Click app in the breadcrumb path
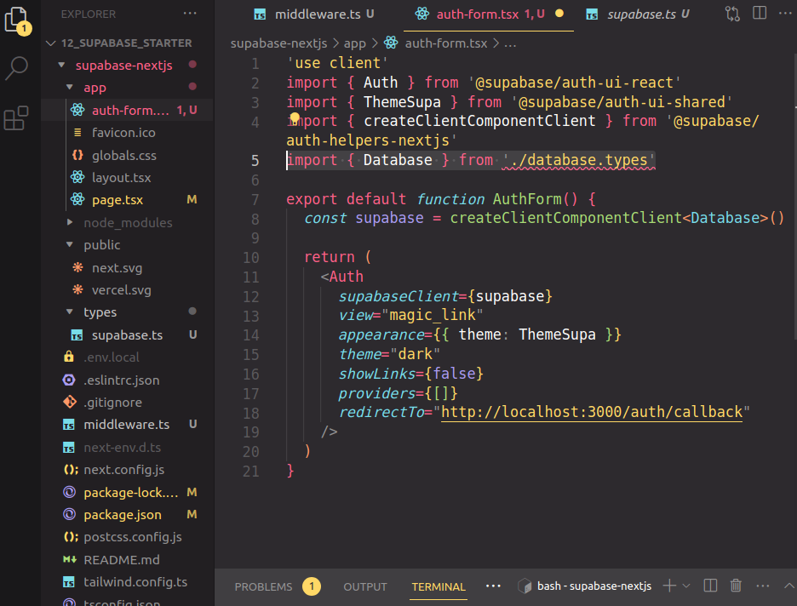This screenshot has width=797, height=606. click(x=355, y=43)
